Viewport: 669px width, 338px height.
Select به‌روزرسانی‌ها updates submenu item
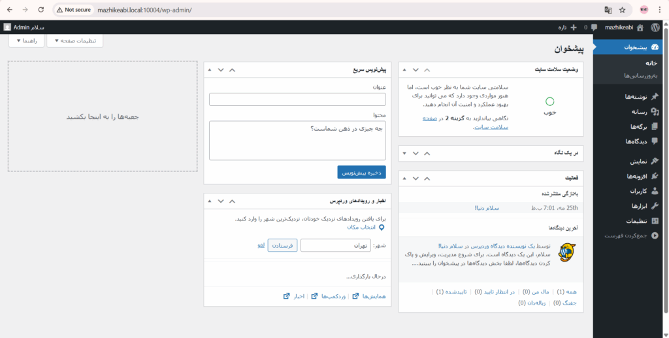[x=641, y=76]
